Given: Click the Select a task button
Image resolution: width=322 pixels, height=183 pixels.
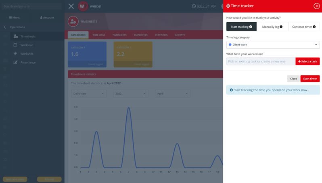Looking at the screenshot, I should (307, 61).
